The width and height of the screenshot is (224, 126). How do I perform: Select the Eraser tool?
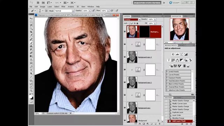[x=31, y=53]
